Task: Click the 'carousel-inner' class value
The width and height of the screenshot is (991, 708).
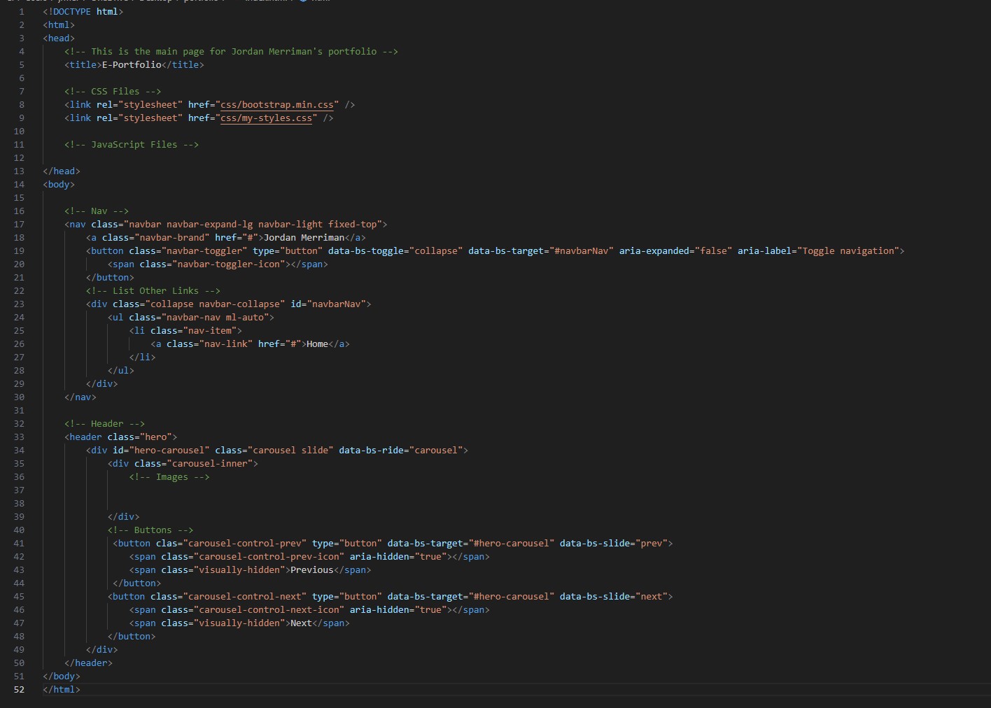Action: (x=210, y=464)
